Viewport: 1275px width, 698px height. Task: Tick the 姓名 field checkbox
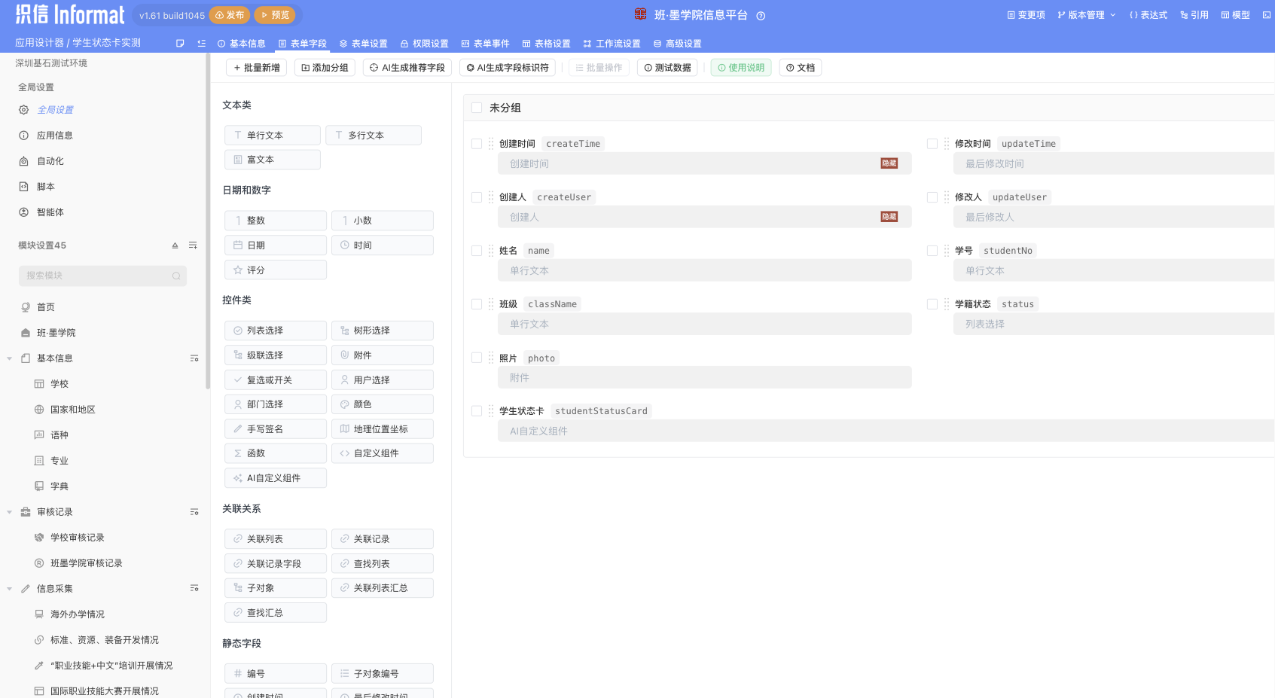tap(477, 251)
